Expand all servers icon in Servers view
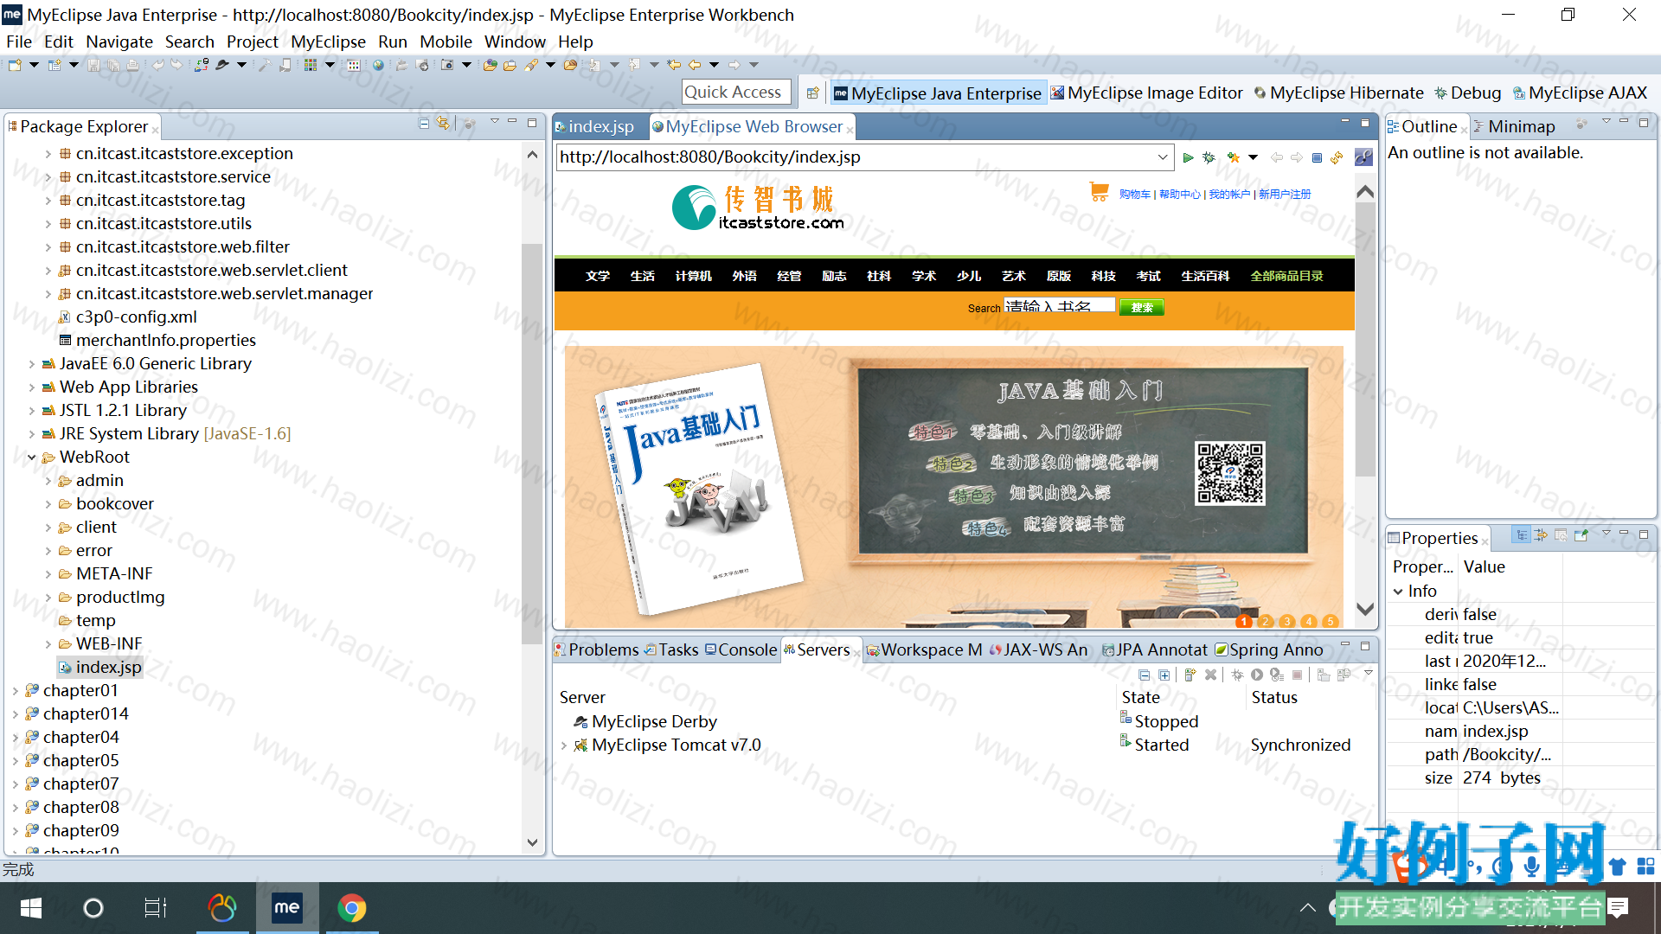 tap(1164, 675)
